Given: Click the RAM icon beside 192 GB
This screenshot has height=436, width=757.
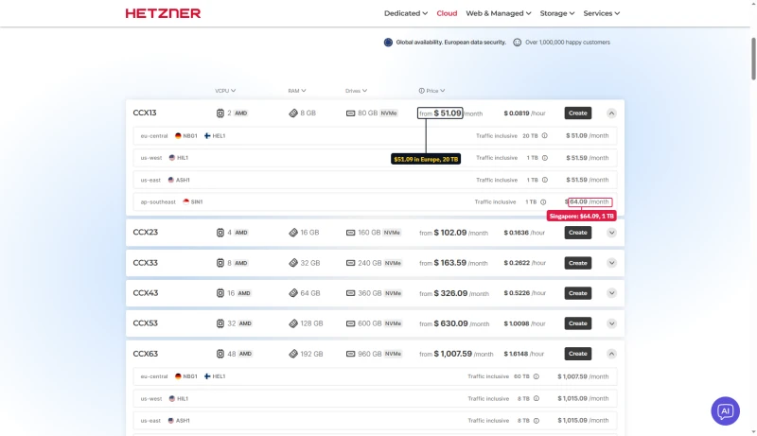Looking at the screenshot, I should click(x=293, y=354).
